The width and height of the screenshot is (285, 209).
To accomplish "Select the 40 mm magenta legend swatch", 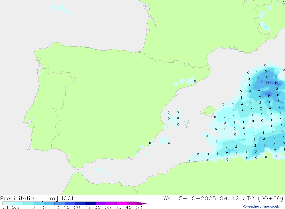I will click(x=122, y=203).
